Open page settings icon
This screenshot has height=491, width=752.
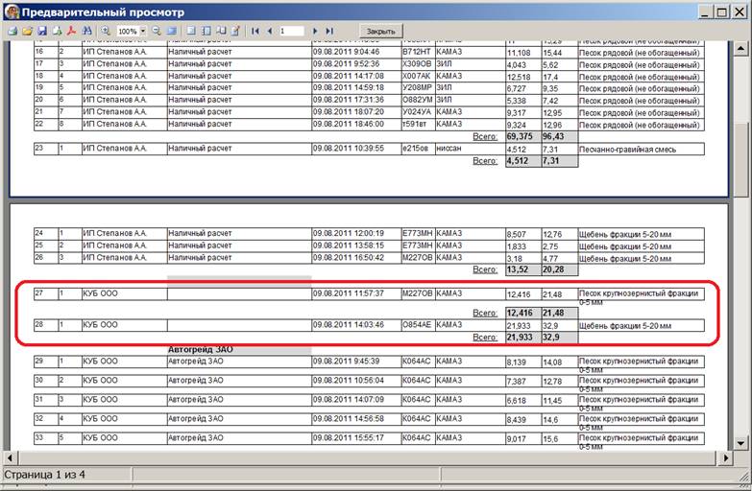[x=221, y=31]
